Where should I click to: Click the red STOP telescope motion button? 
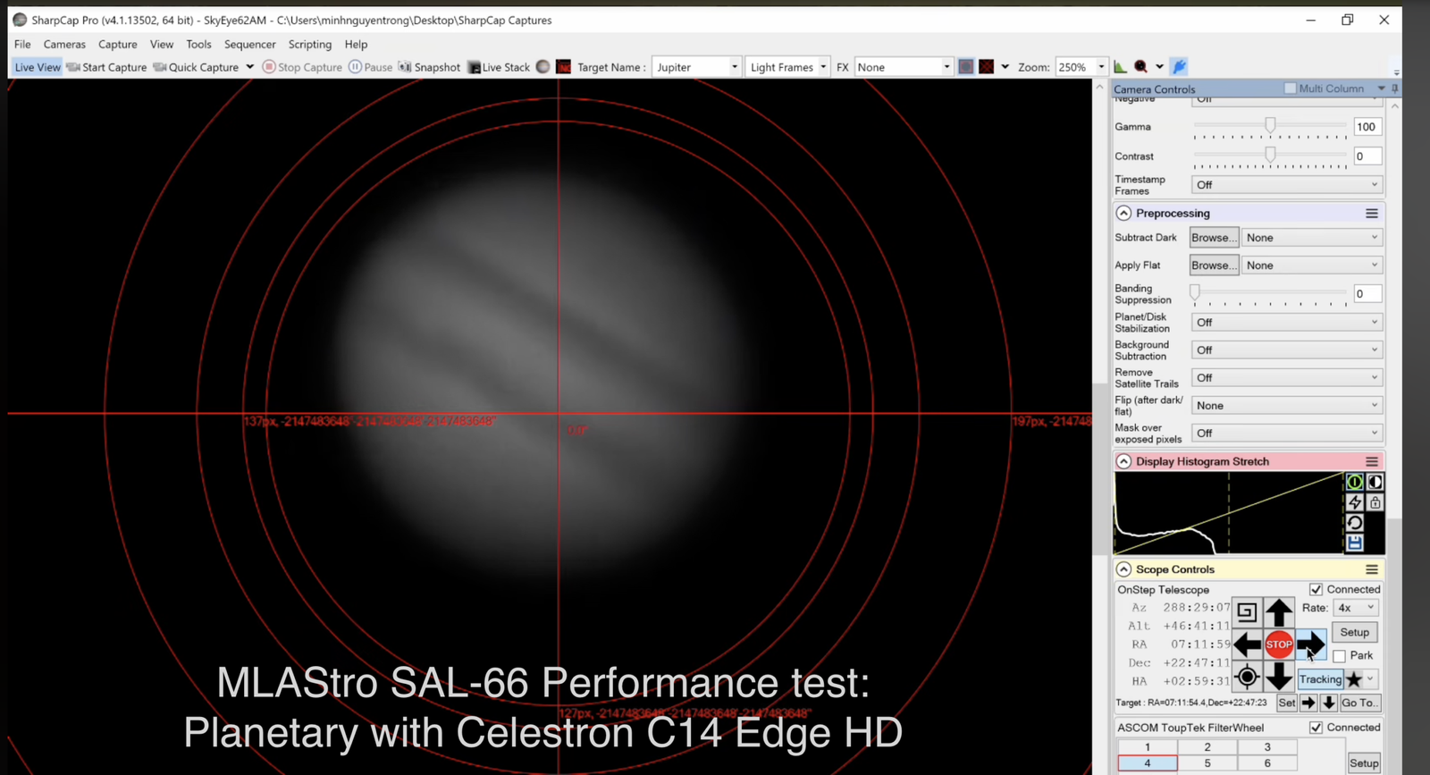[x=1279, y=644]
